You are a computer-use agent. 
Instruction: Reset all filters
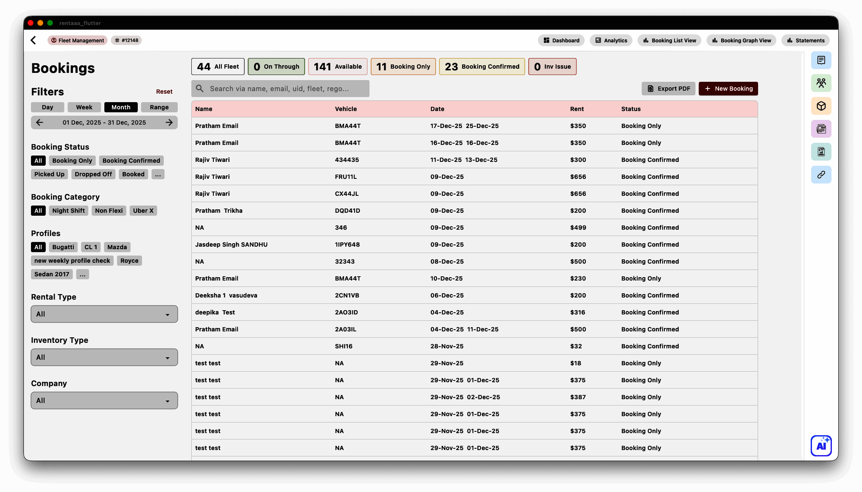pos(164,92)
